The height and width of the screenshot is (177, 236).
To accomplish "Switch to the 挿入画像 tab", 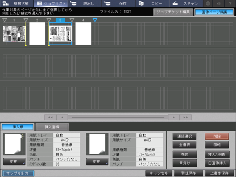I will click(52, 127).
